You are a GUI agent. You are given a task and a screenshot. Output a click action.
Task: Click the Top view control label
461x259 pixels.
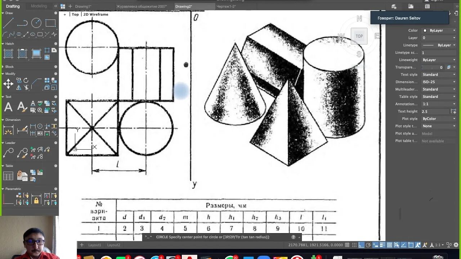click(75, 14)
